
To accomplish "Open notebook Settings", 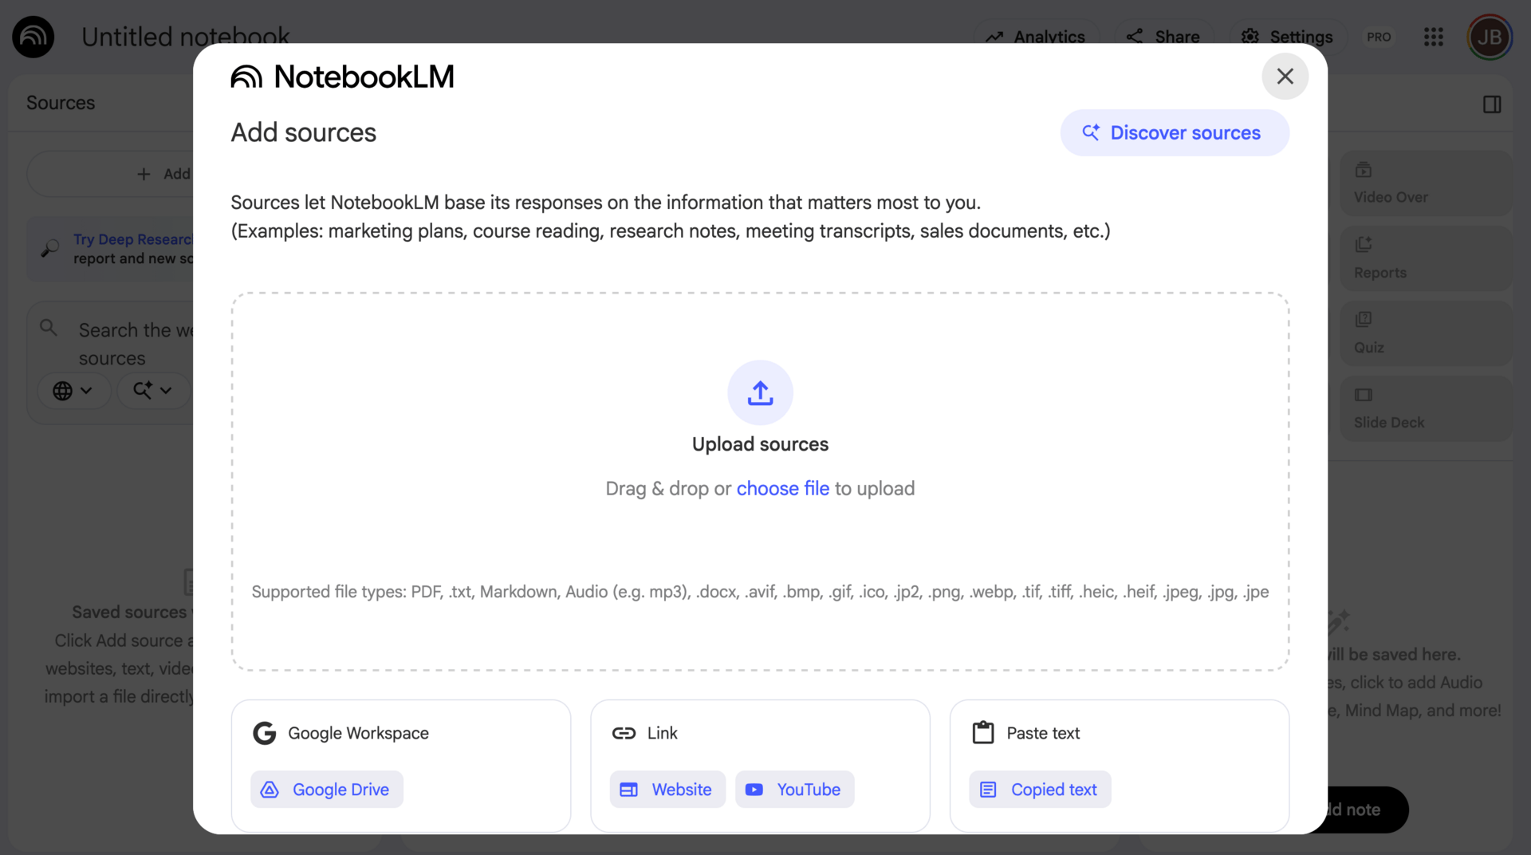I will (1287, 37).
